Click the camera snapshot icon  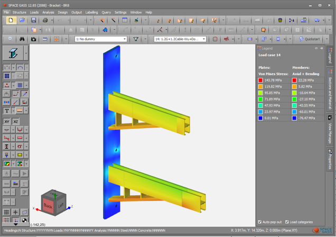[x=33, y=39]
